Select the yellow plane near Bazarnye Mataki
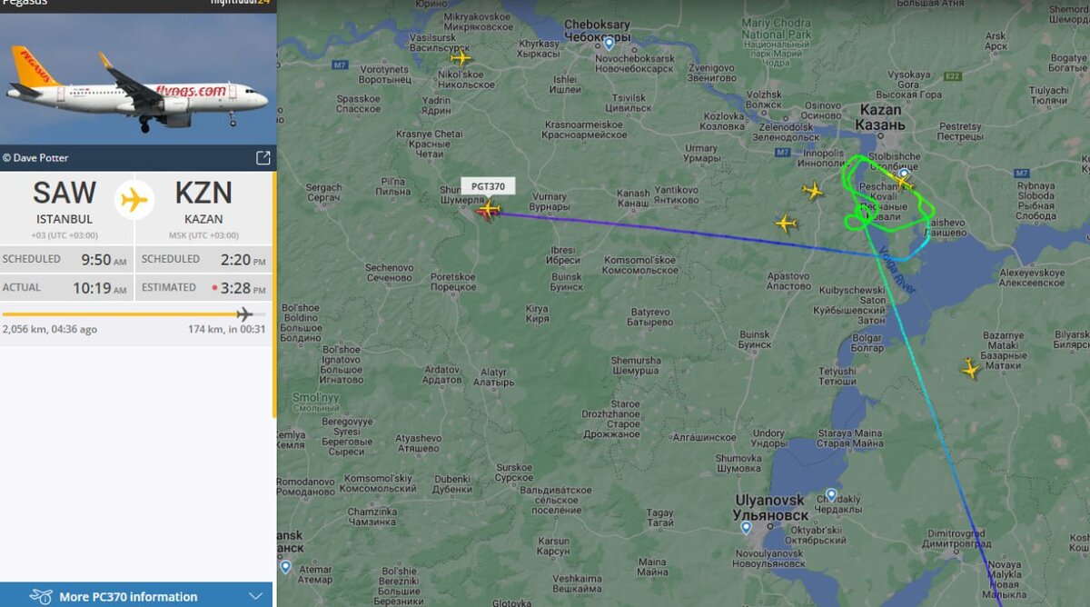1090x607 pixels. point(971,369)
